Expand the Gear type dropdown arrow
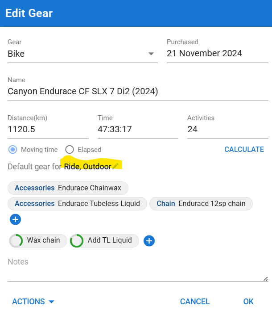272x315 pixels. click(151, 54)
